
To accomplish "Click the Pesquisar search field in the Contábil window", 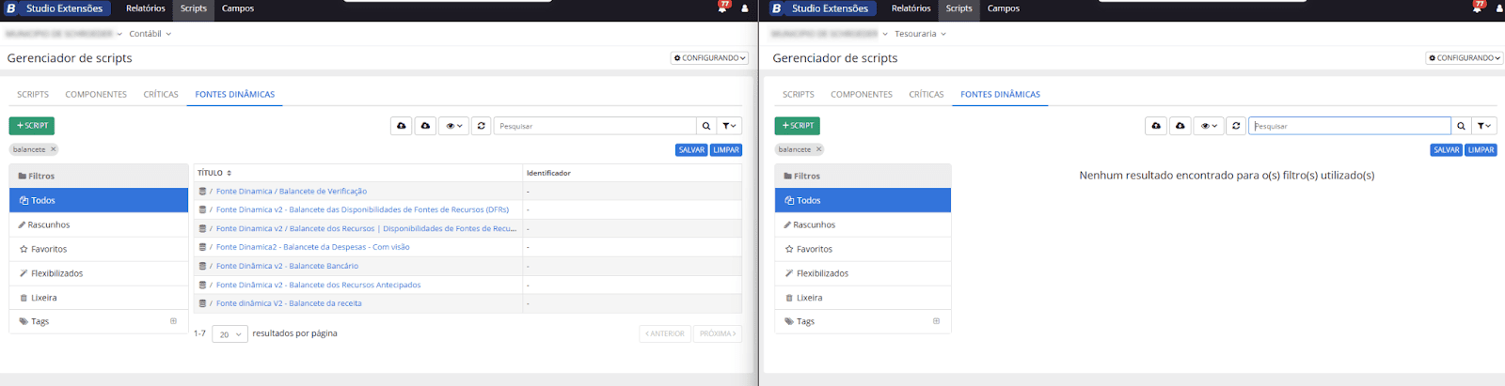I will click(594, 126).
